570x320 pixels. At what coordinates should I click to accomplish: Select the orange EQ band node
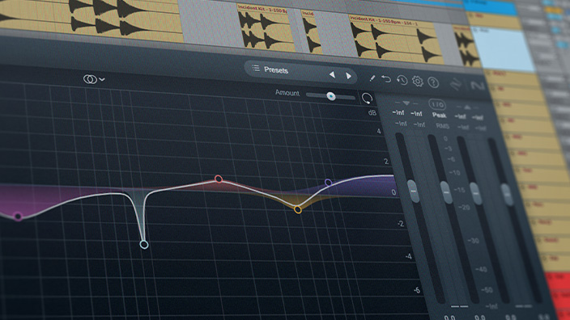pos(298,209)
